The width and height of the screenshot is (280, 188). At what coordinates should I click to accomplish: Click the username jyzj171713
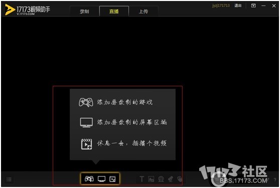pyautogui.click(x=221, y=6)
